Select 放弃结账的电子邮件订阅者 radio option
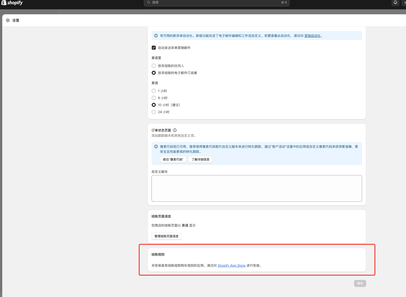Image resolution: width=406 pixels, height=297 pixels. pyautogui.click(x=154, y=73)
